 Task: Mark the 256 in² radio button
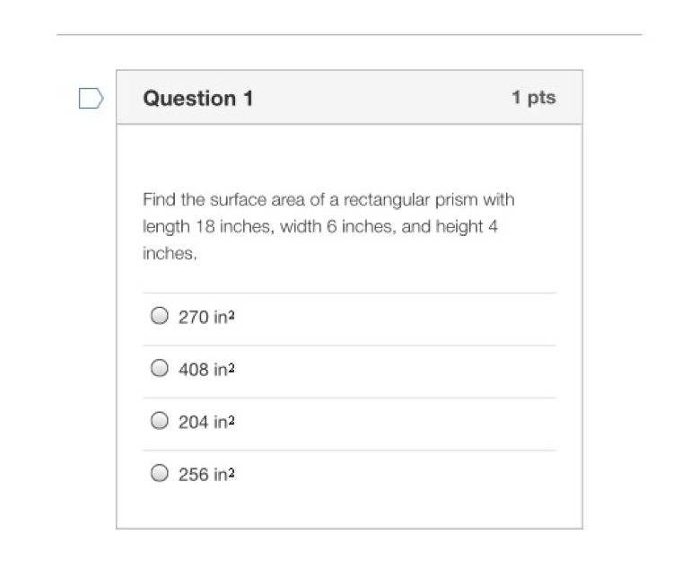(160, 473)
